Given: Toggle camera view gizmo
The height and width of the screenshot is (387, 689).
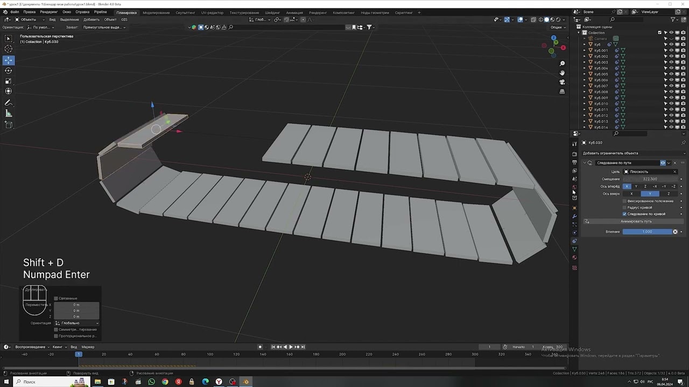Looking at the screenshot, I should pos(562,82).
